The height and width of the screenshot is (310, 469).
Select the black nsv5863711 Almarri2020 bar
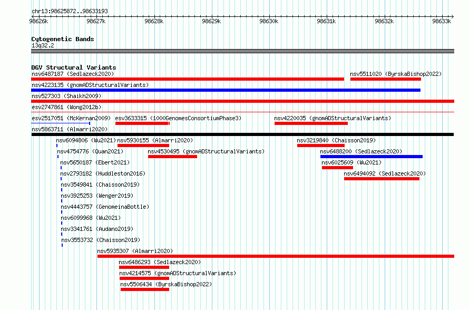[242, 134]
